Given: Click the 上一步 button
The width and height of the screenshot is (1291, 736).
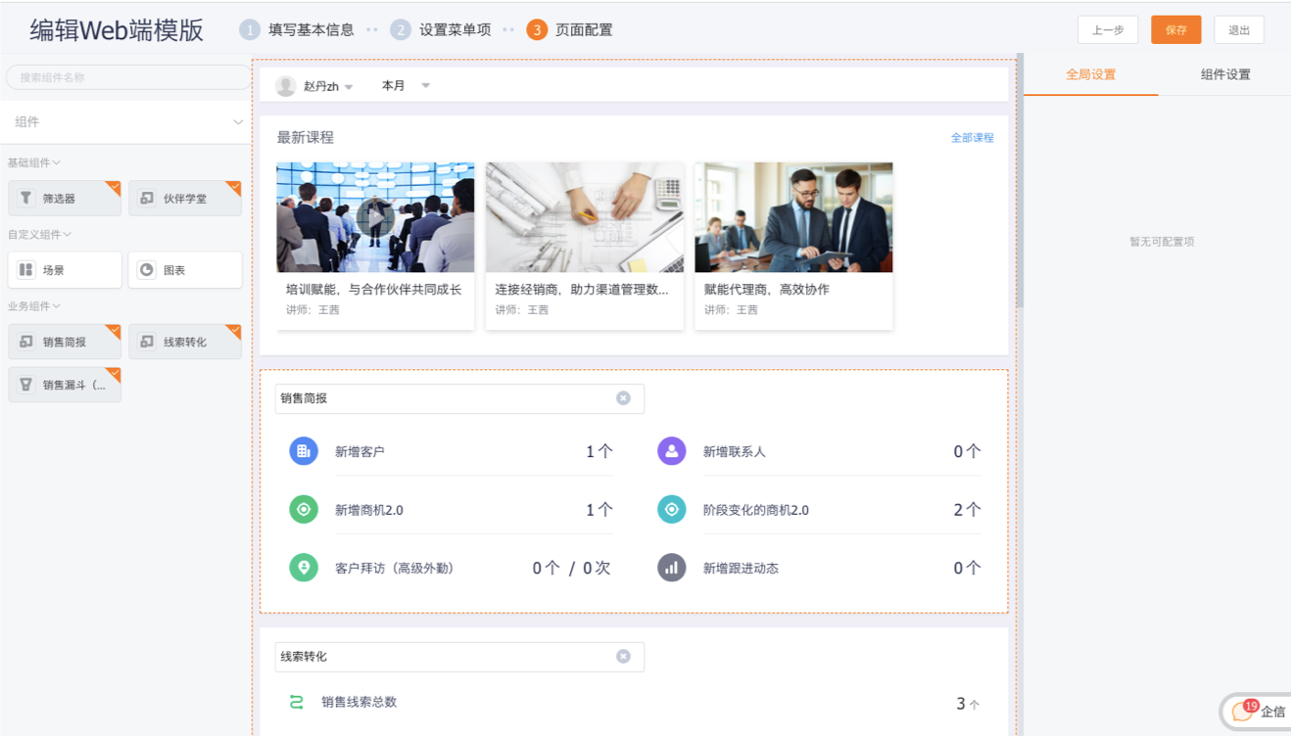Looking at the screenshot, I should [x=1108, y=30].
